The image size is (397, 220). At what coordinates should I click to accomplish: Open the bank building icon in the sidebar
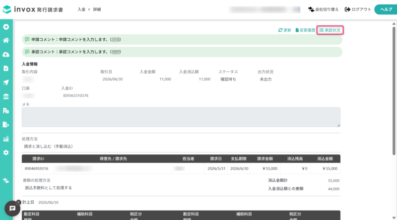6,96
